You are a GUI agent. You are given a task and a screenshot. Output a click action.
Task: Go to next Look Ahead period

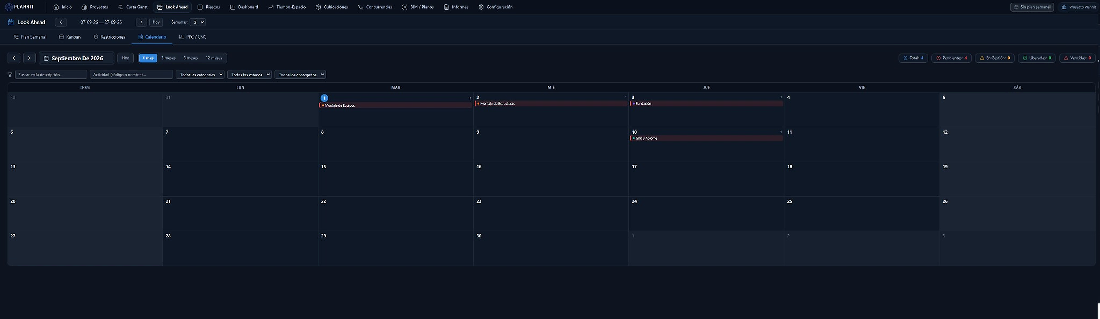pos(141,22)
